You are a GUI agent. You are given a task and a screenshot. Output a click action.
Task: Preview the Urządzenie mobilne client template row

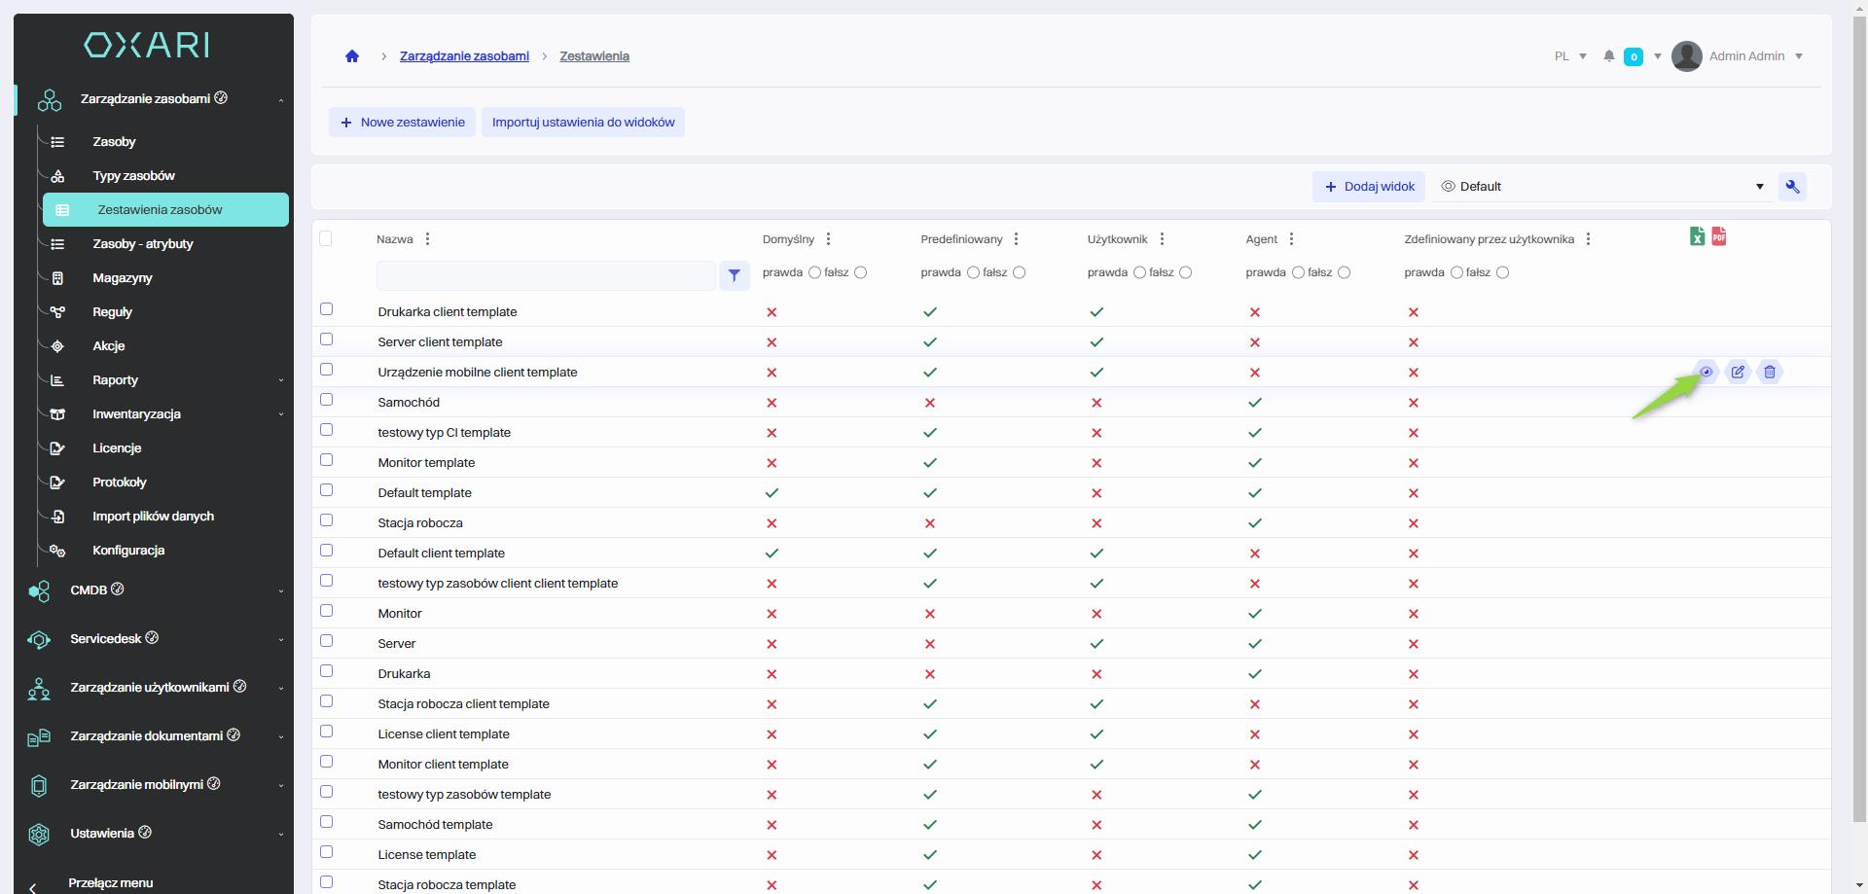(x=1706, y=372)
